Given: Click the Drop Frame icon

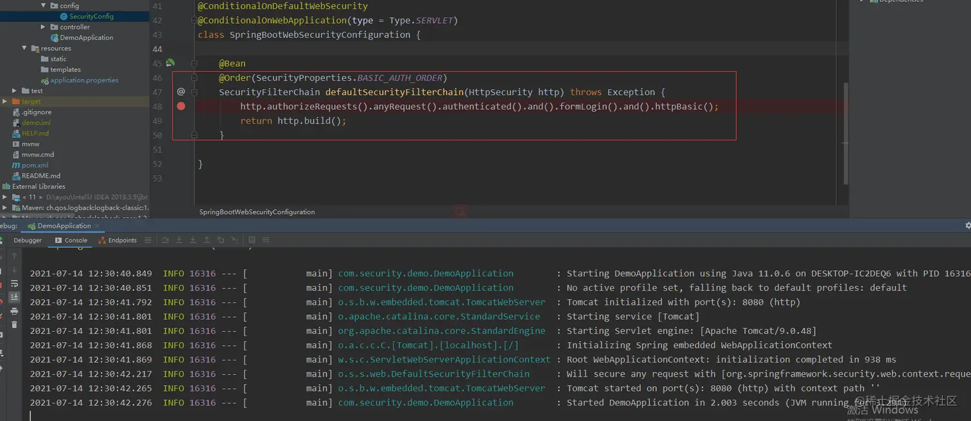Looking at the screenshot, I should pos(220,240).
